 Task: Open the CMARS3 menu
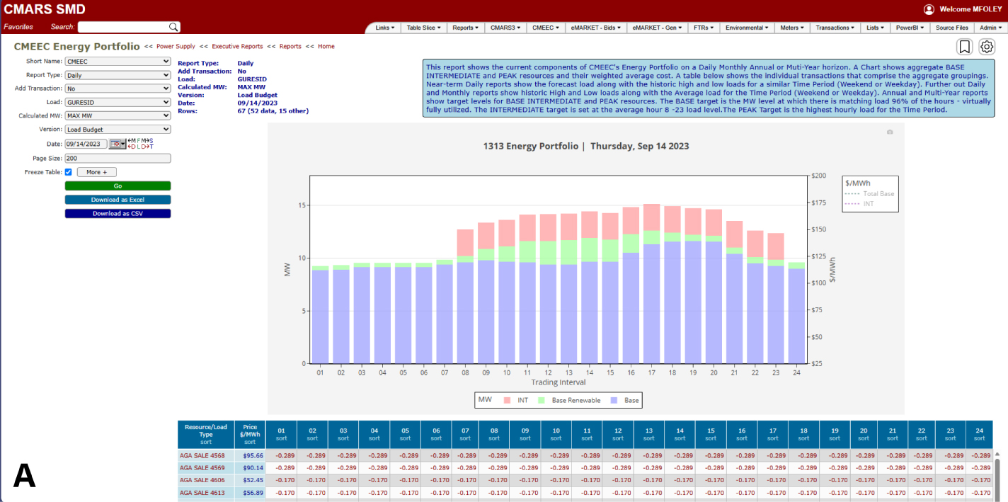pyautogui.click(x=505, y=28)
